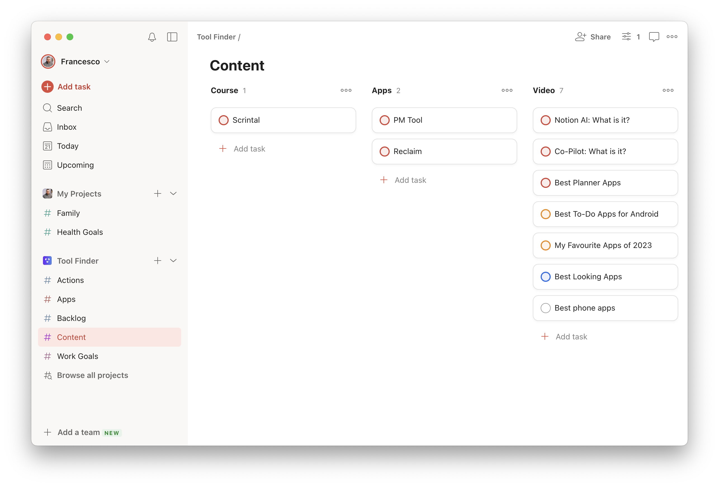Click the Inbox icon in sidebar
The image size is (719, 487).
tap(47, 127)
